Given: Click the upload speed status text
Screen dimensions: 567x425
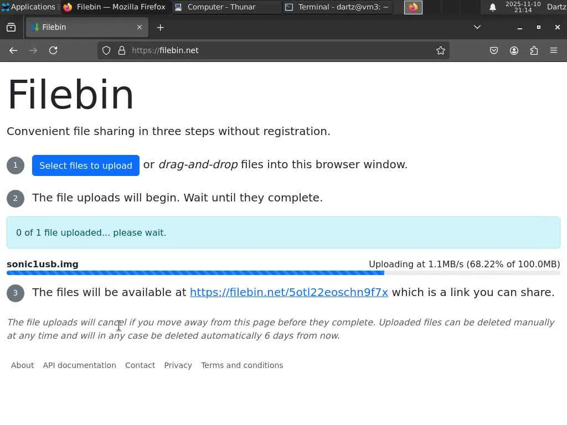Looking at the screenshot, I should (x=465, y=264).
